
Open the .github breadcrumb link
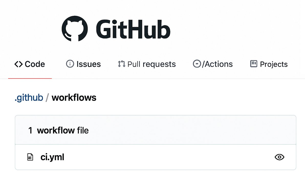point(29,97)
